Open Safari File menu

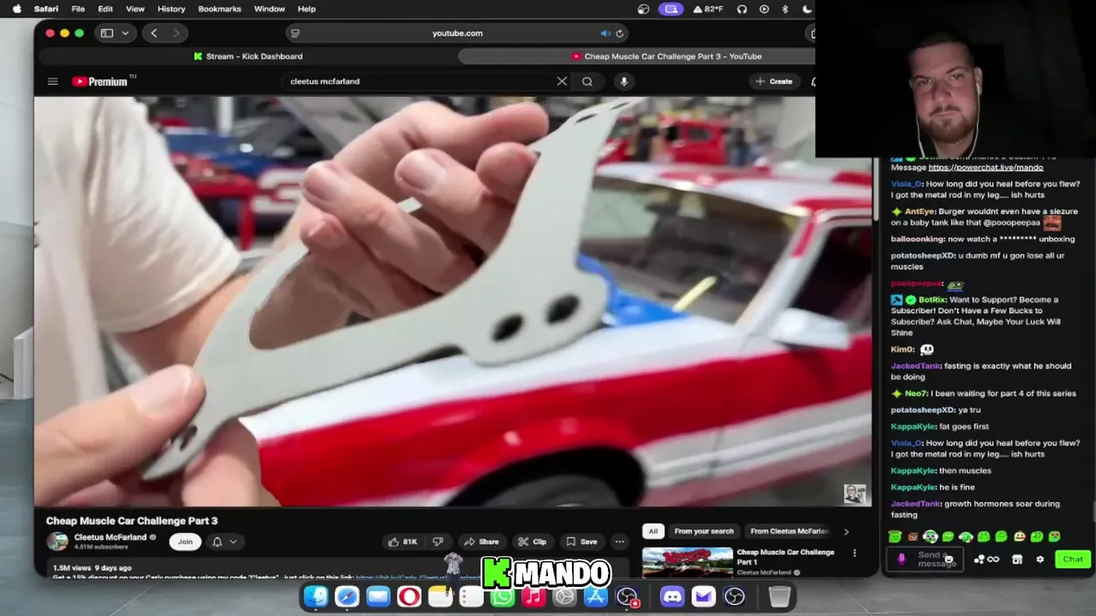click(x=78, y=9)
